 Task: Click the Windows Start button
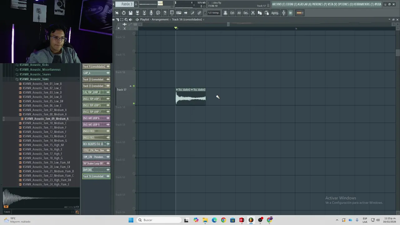[131, 220]
